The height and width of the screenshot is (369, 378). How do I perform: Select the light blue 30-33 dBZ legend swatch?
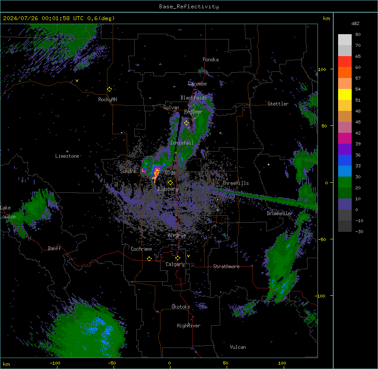click(x=345, y=171)
